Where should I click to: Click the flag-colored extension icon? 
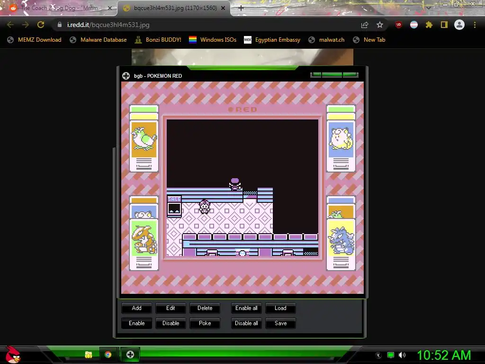pos(414,25)
